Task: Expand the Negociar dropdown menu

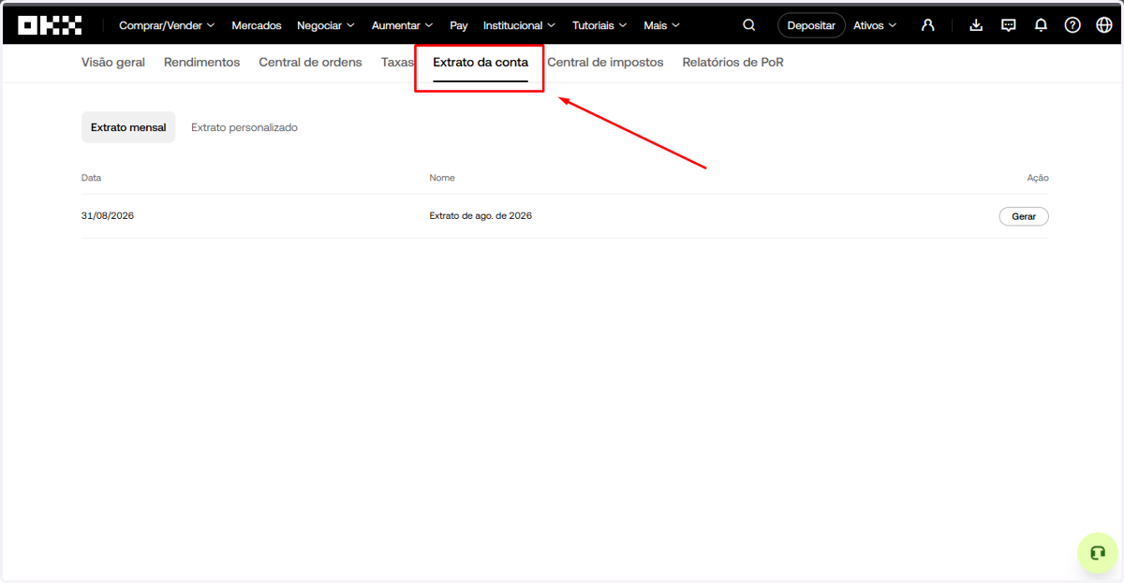Action: (x=326, y=25)
